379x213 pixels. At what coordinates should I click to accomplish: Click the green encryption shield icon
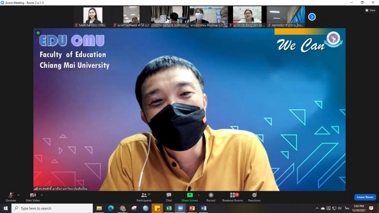point(38,33)
